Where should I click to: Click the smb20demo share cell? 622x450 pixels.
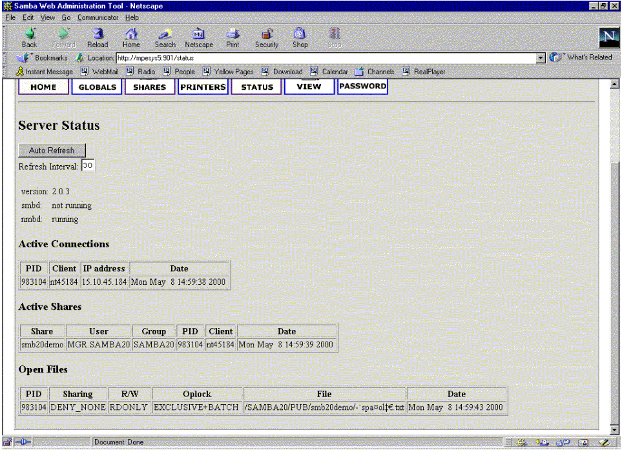click(x=43, y=345)
